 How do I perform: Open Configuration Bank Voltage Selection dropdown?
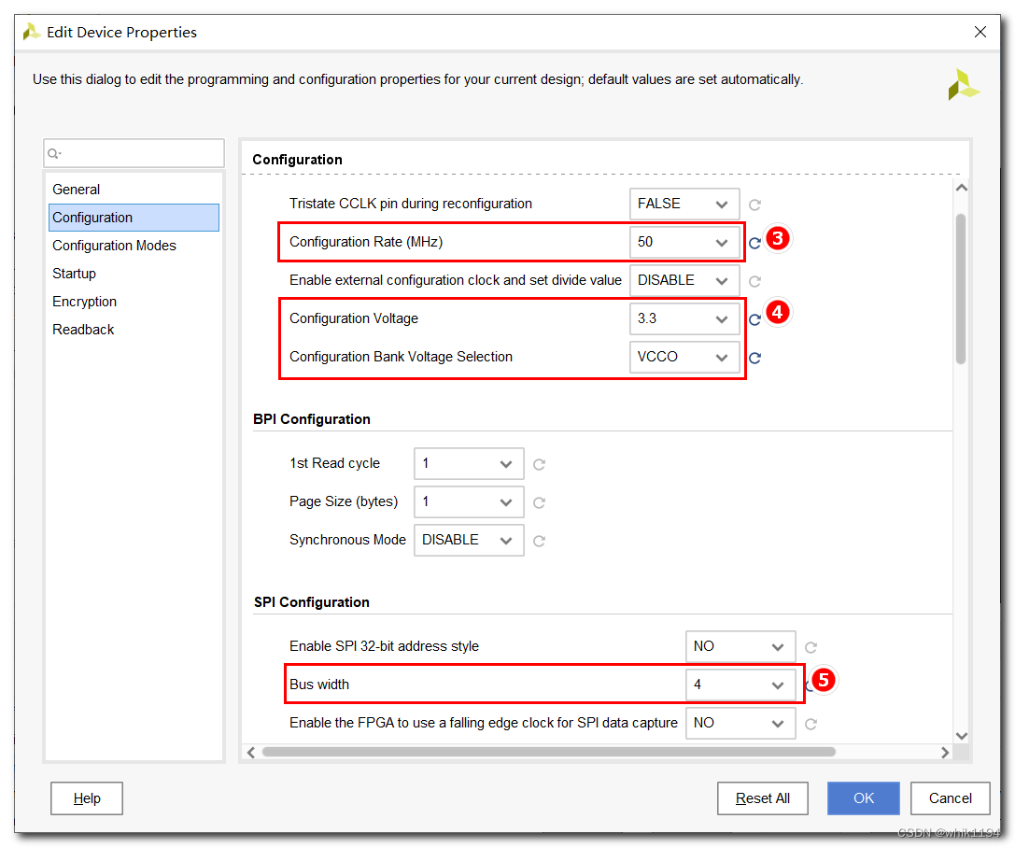click(x=684, y=357)
